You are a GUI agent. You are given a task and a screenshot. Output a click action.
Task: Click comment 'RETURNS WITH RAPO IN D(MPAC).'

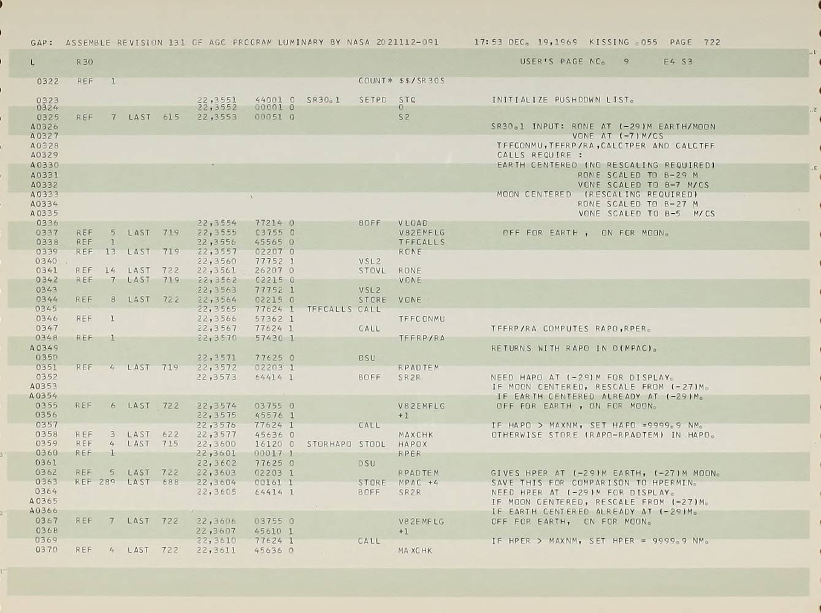point(574,348)
